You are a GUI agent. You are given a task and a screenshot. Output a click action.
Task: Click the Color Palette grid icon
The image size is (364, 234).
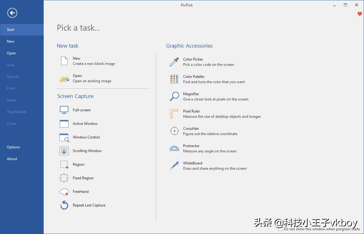[174, 79]
